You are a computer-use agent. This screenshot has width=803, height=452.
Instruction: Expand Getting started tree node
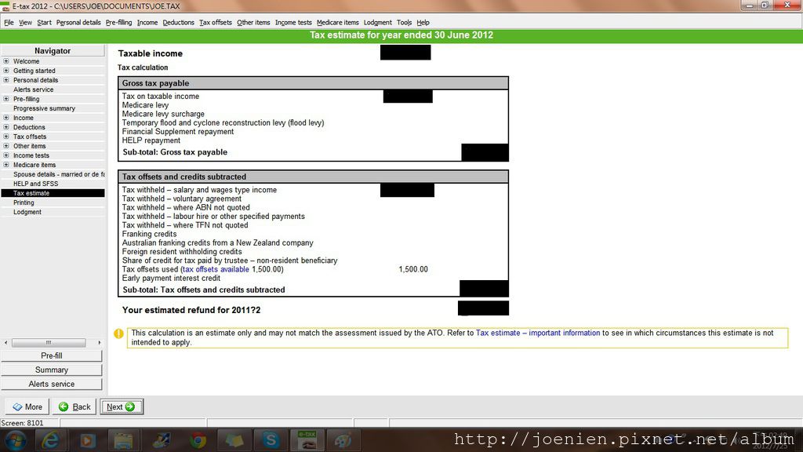(x=6, y=70)
